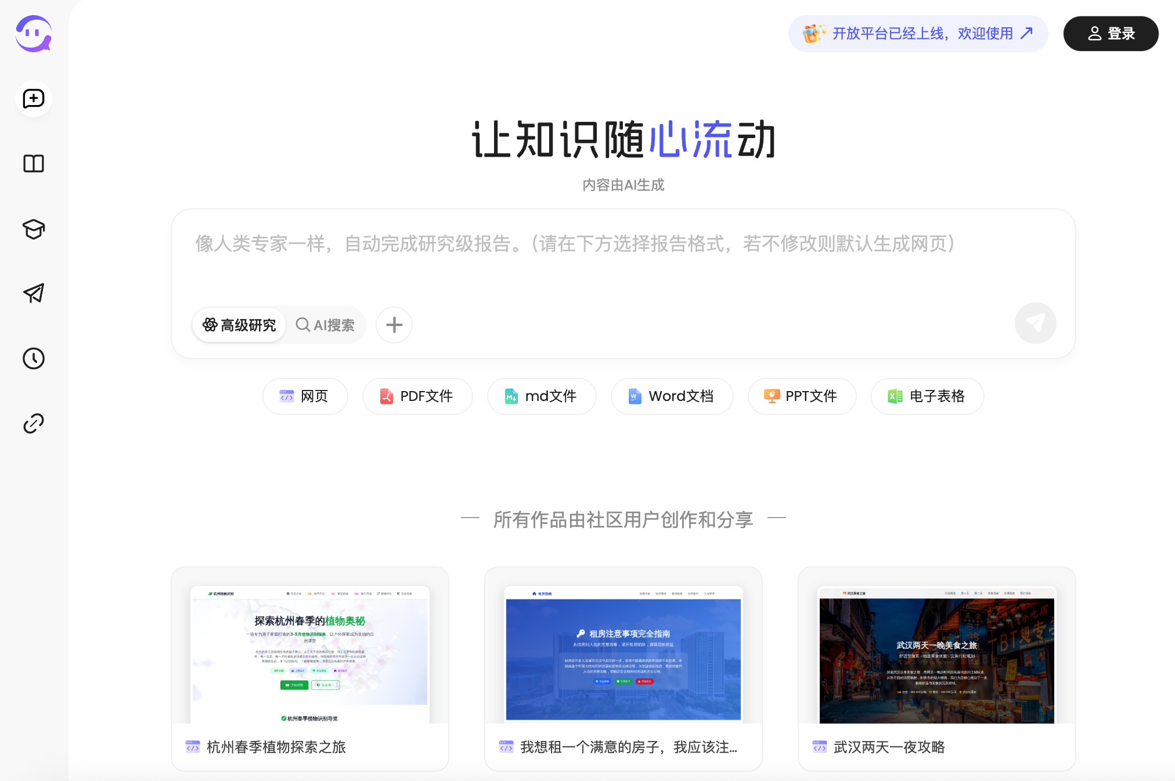1175x781 pixels.
Task: Open the 开放平台已经上线 announcement link
Action: click(918, 34)
